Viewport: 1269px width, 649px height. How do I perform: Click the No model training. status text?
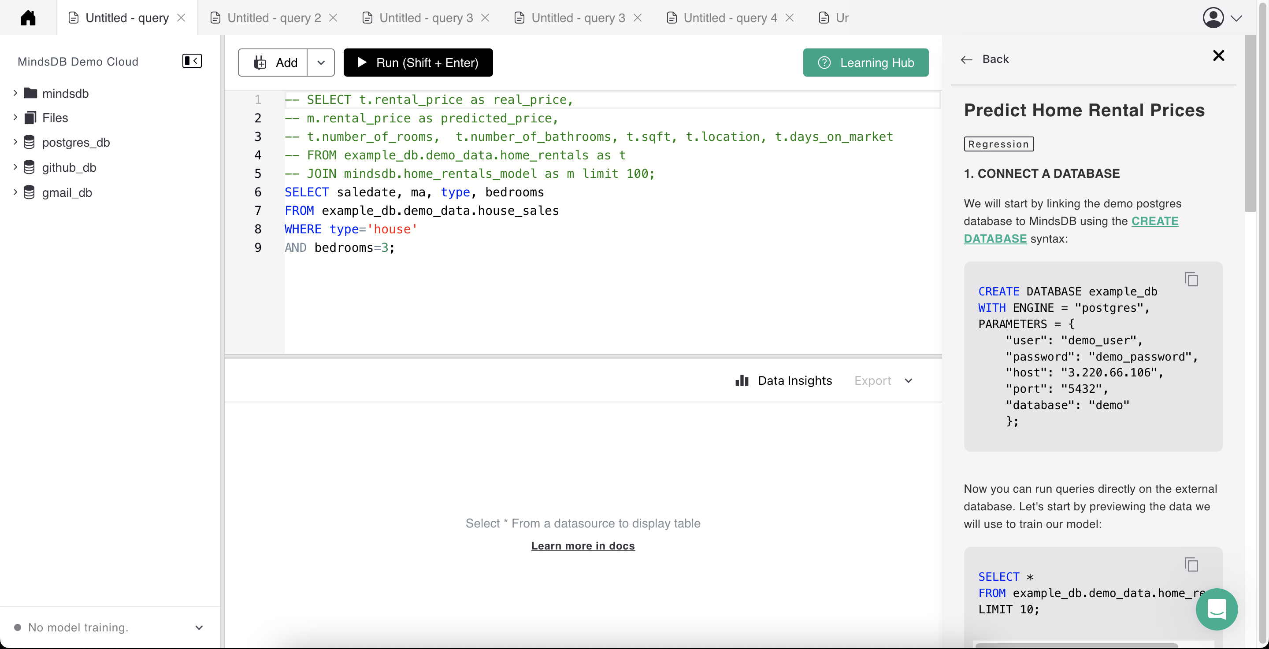pos(78,627)
